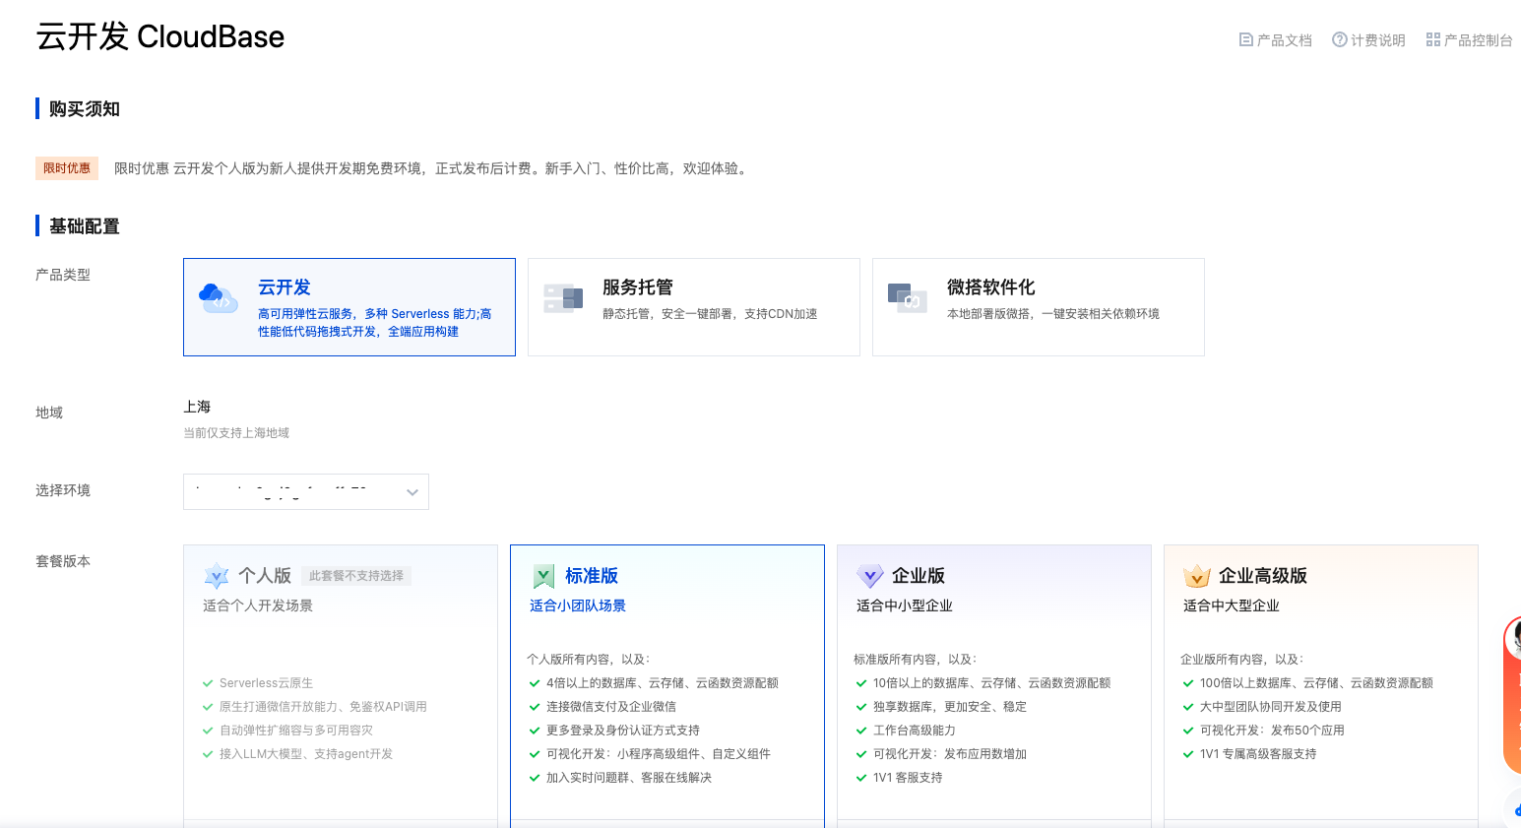Viewport: 1521px width, 828px height.
Task: Click the 此套餐不支持选择 badge
Action: pos(356,576)
